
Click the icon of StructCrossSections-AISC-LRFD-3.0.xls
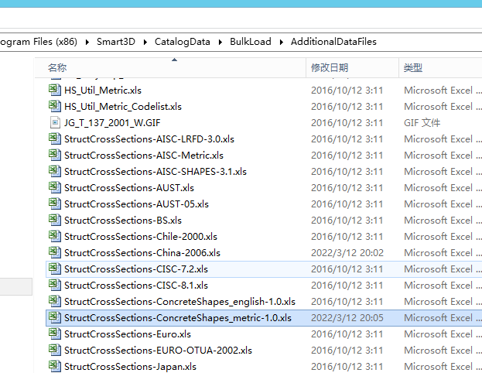(x=55, y=139)
